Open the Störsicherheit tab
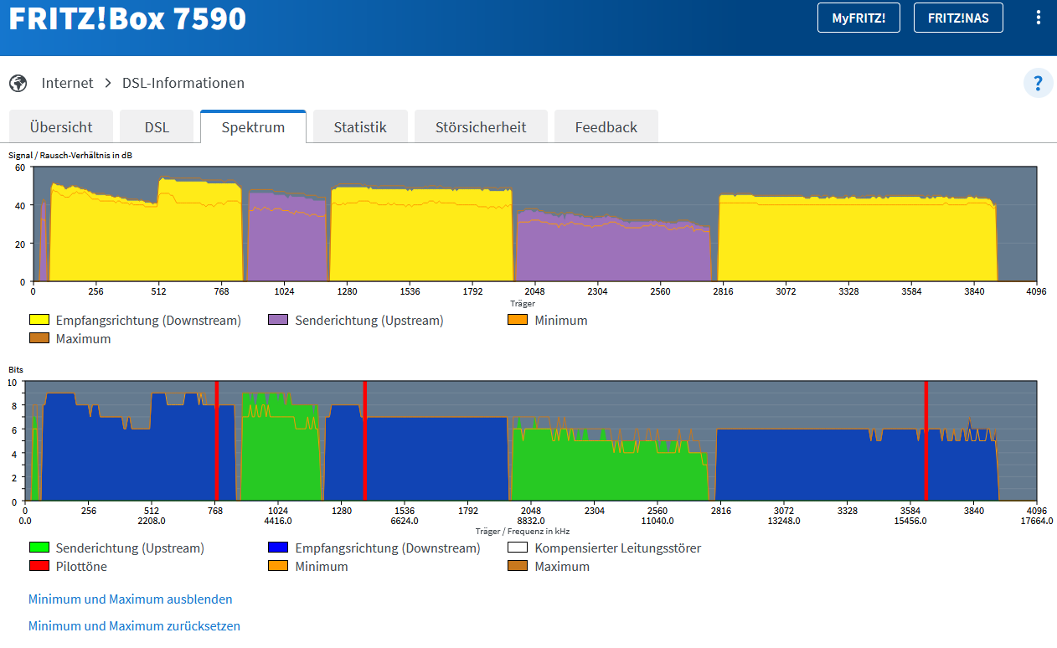 481,127
